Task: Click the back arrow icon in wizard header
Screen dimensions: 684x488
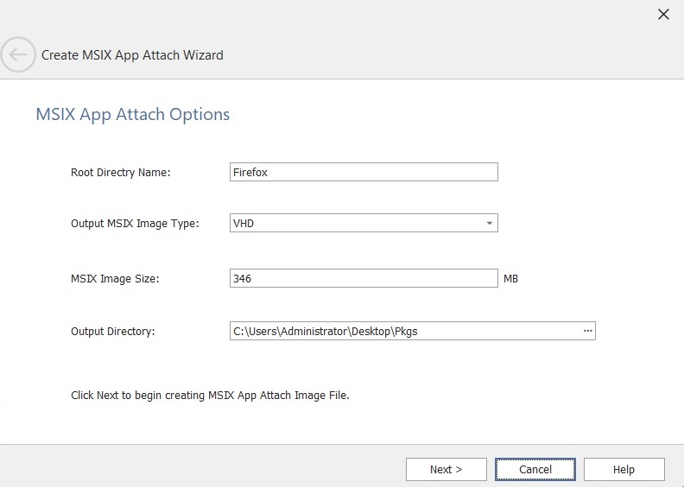Action: coord(18,55)
